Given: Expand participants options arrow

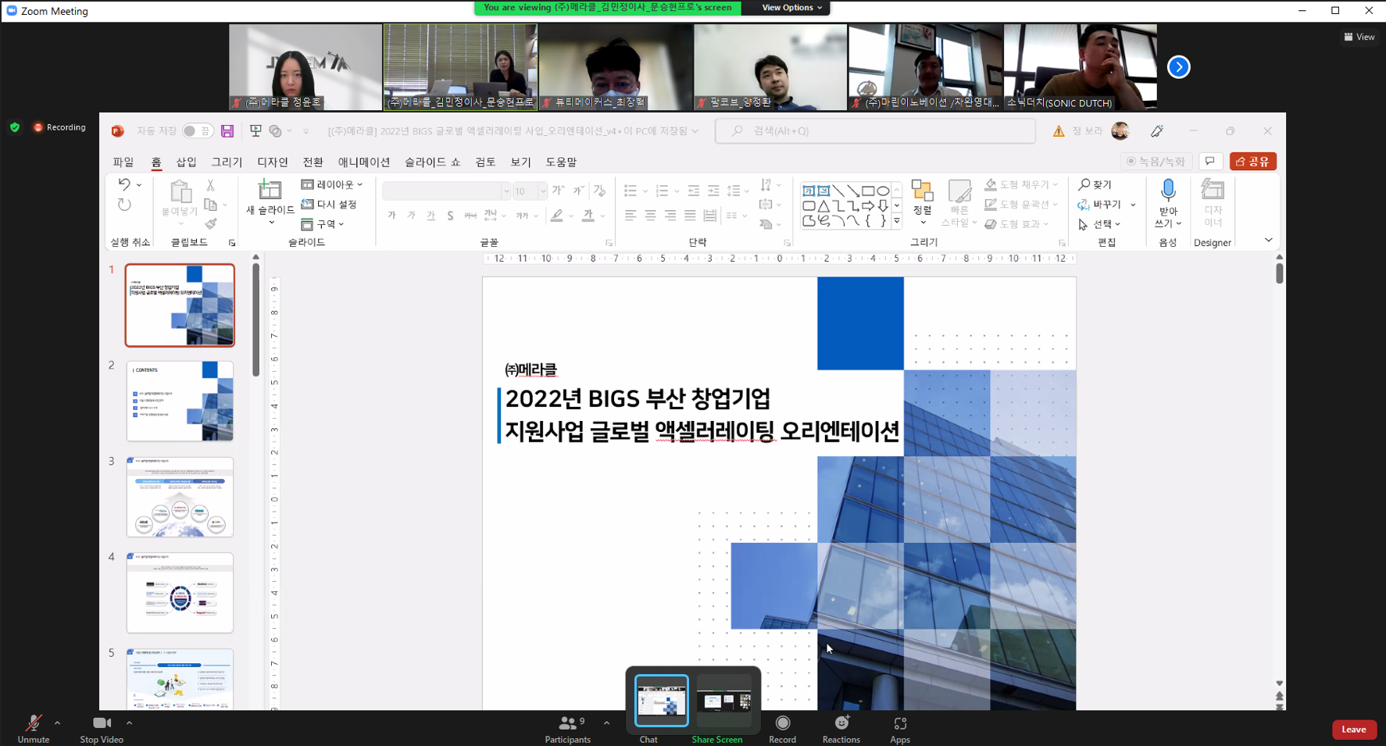Looking at the screenshot, I should pyautogui.click(x=606, y=723).
